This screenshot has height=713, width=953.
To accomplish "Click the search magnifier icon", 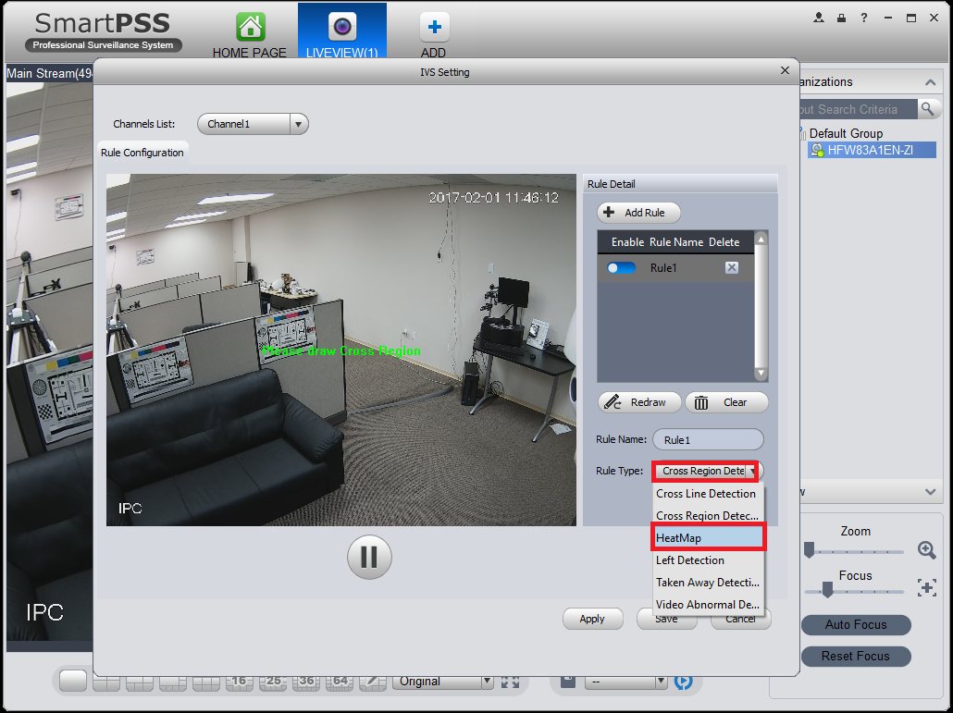I will [x=927, y=109].
